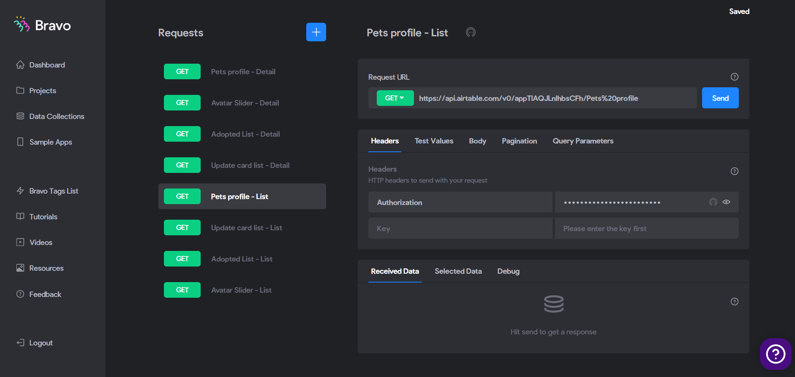Open the Body tab

pos(477,141)
